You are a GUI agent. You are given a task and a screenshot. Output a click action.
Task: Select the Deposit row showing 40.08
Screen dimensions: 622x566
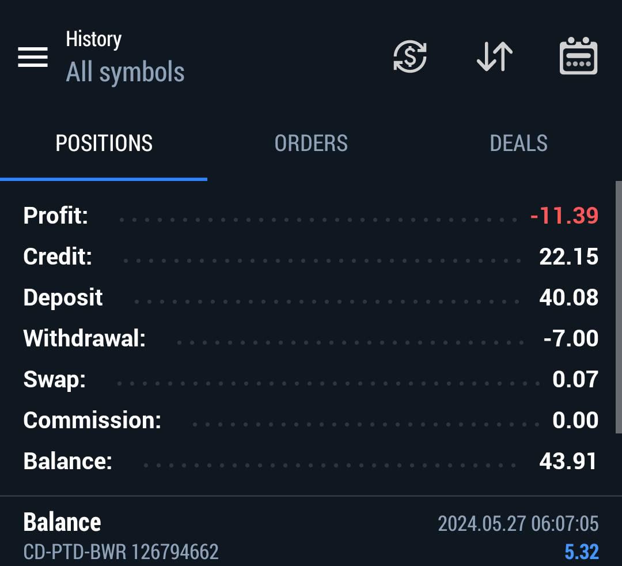click(310, 297)
